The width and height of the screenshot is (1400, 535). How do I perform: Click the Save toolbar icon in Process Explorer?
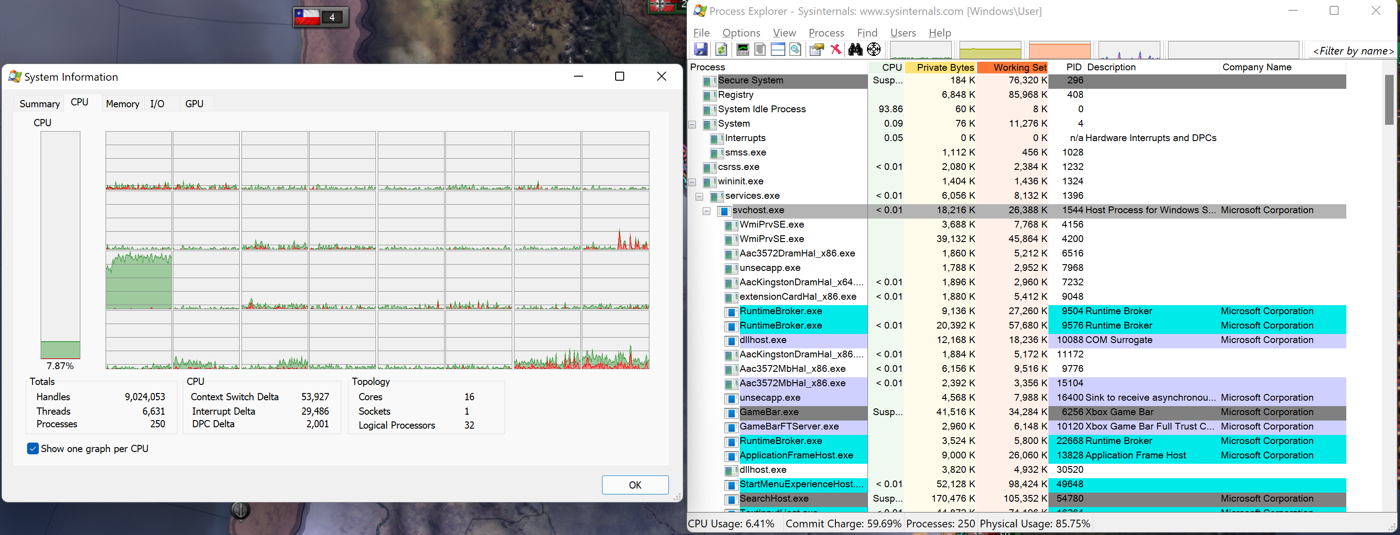pyautogui.click(x=701, y=50)
